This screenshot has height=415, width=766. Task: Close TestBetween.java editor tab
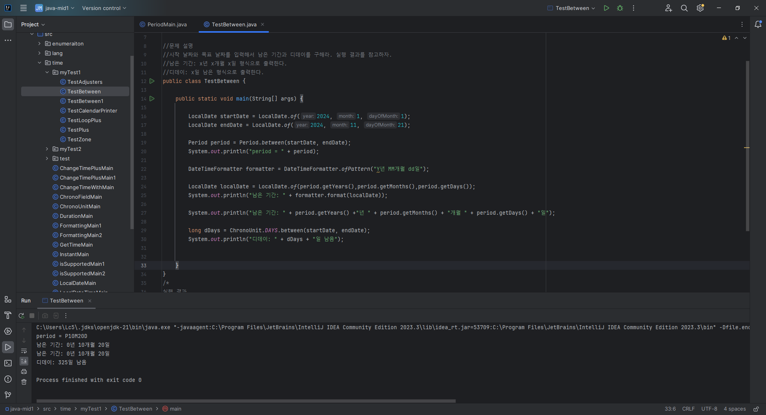[263, 24]
